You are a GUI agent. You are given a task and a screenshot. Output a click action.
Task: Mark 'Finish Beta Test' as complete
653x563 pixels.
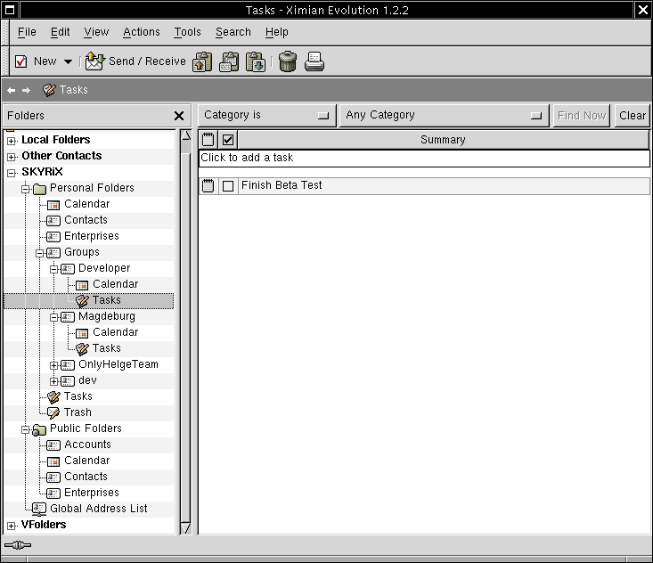pyautogui.click(x=228, y=185)
